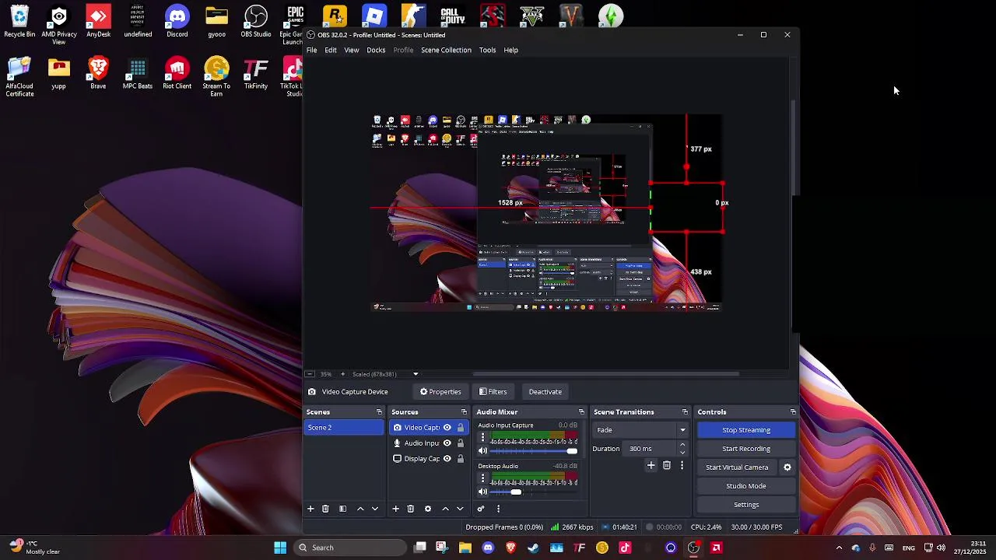Open MPC Beats desktop shortcut
The width and height of the screenshot is (996, 560).
click(x=138, y=73)
